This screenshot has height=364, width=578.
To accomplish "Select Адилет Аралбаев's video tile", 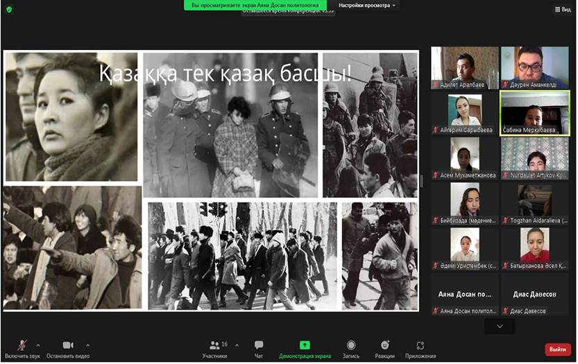I will [x=465, y=67].
